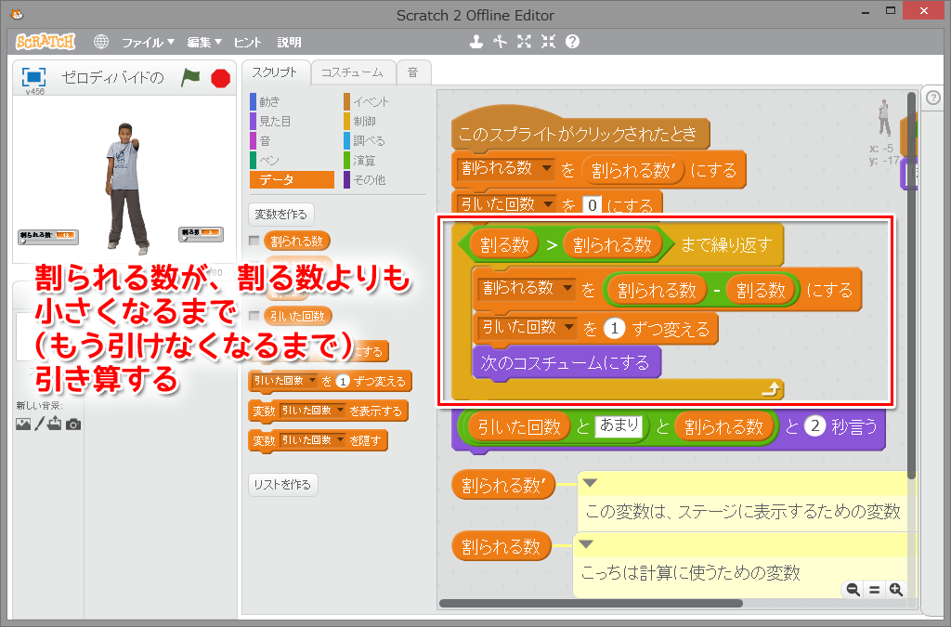Choose a backdrop from the library
This screenshot has height=627, width=951.
tap(23, 424)
